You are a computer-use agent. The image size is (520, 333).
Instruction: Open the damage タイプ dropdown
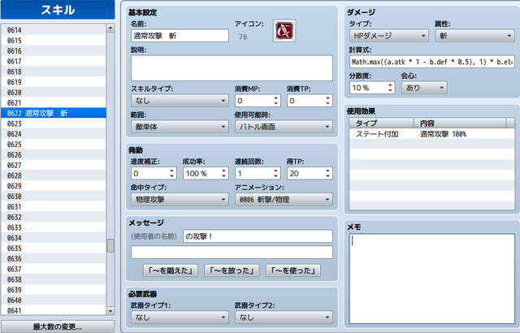click(x=389, y=36)
